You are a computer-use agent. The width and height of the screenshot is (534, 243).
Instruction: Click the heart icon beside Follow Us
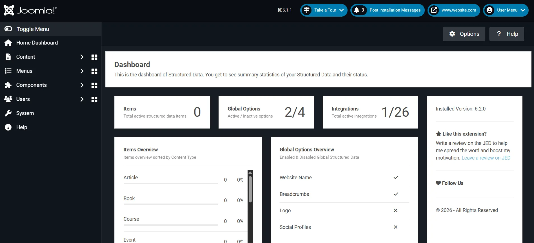pyautogui.click(x=438, y=183)
